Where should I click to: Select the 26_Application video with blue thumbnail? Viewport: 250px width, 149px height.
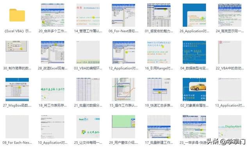[194, 15]
